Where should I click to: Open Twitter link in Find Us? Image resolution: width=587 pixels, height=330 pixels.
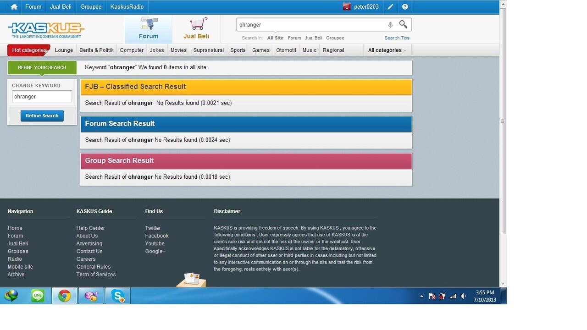[153, 228]
